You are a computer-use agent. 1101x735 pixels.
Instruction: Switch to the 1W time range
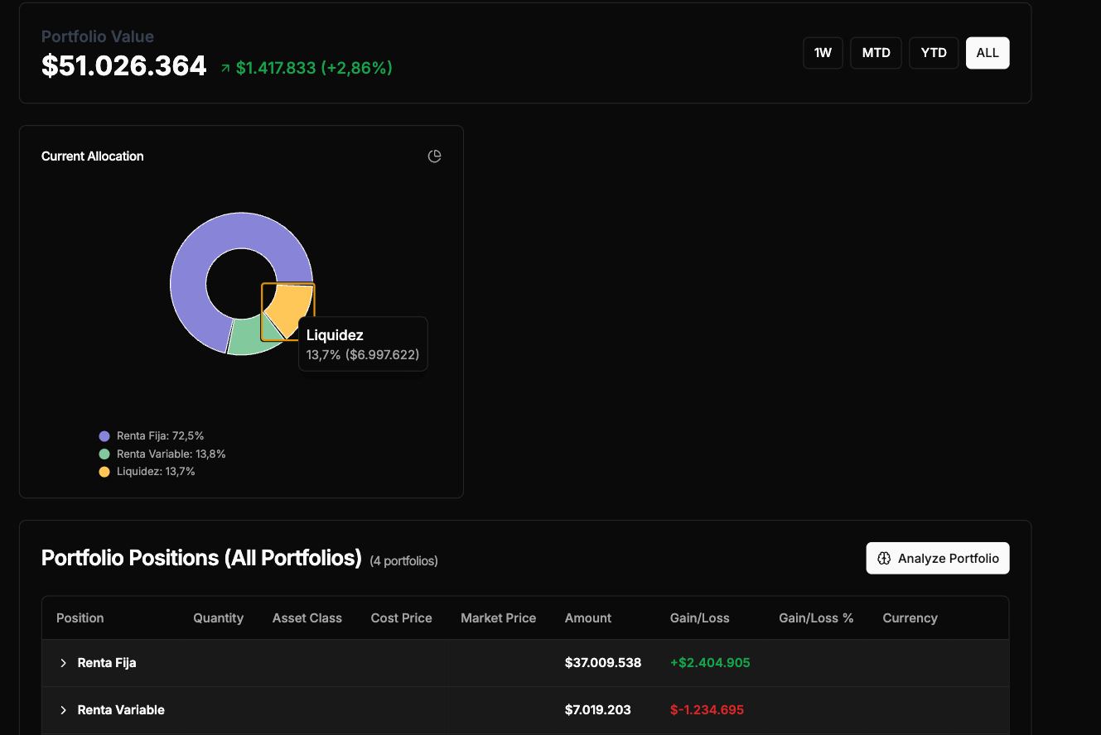[x=823, y=52]
